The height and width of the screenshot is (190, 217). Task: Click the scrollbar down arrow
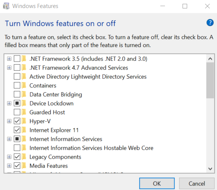coord(210,169)
